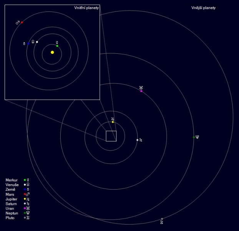
Task: Click the light grey Saturn legend dot
Action: (25, 203)
